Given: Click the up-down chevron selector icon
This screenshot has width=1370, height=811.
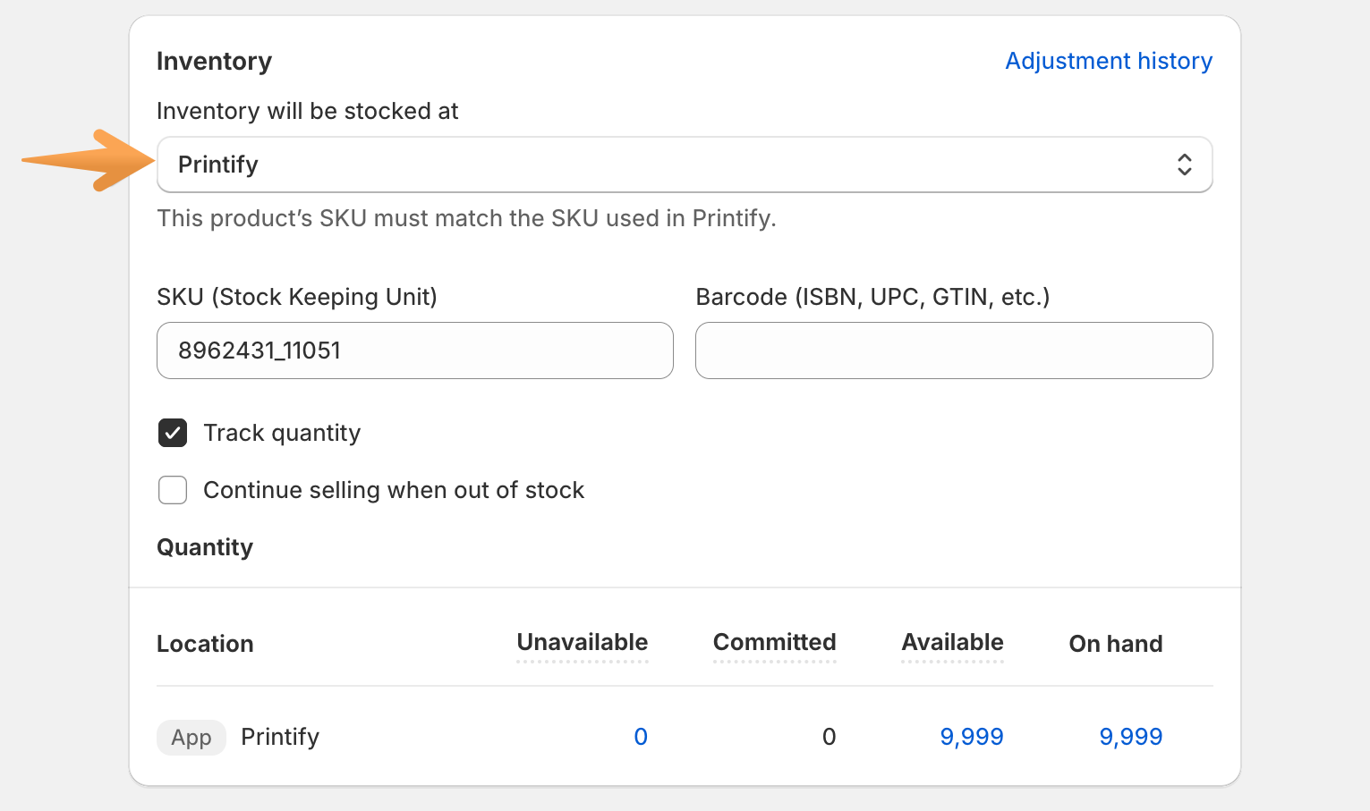Looking at the screenshot, I should [1184, 165].
